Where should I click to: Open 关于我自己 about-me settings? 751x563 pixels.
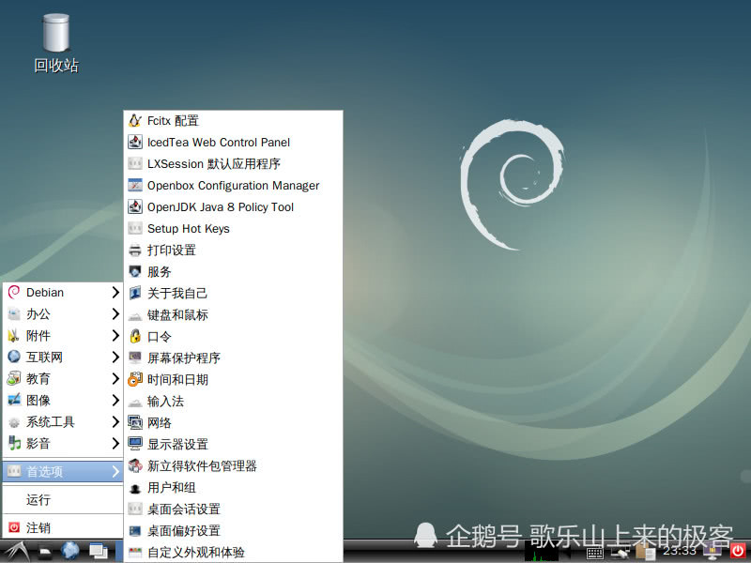pyautogui.click(x=233, y=293)
